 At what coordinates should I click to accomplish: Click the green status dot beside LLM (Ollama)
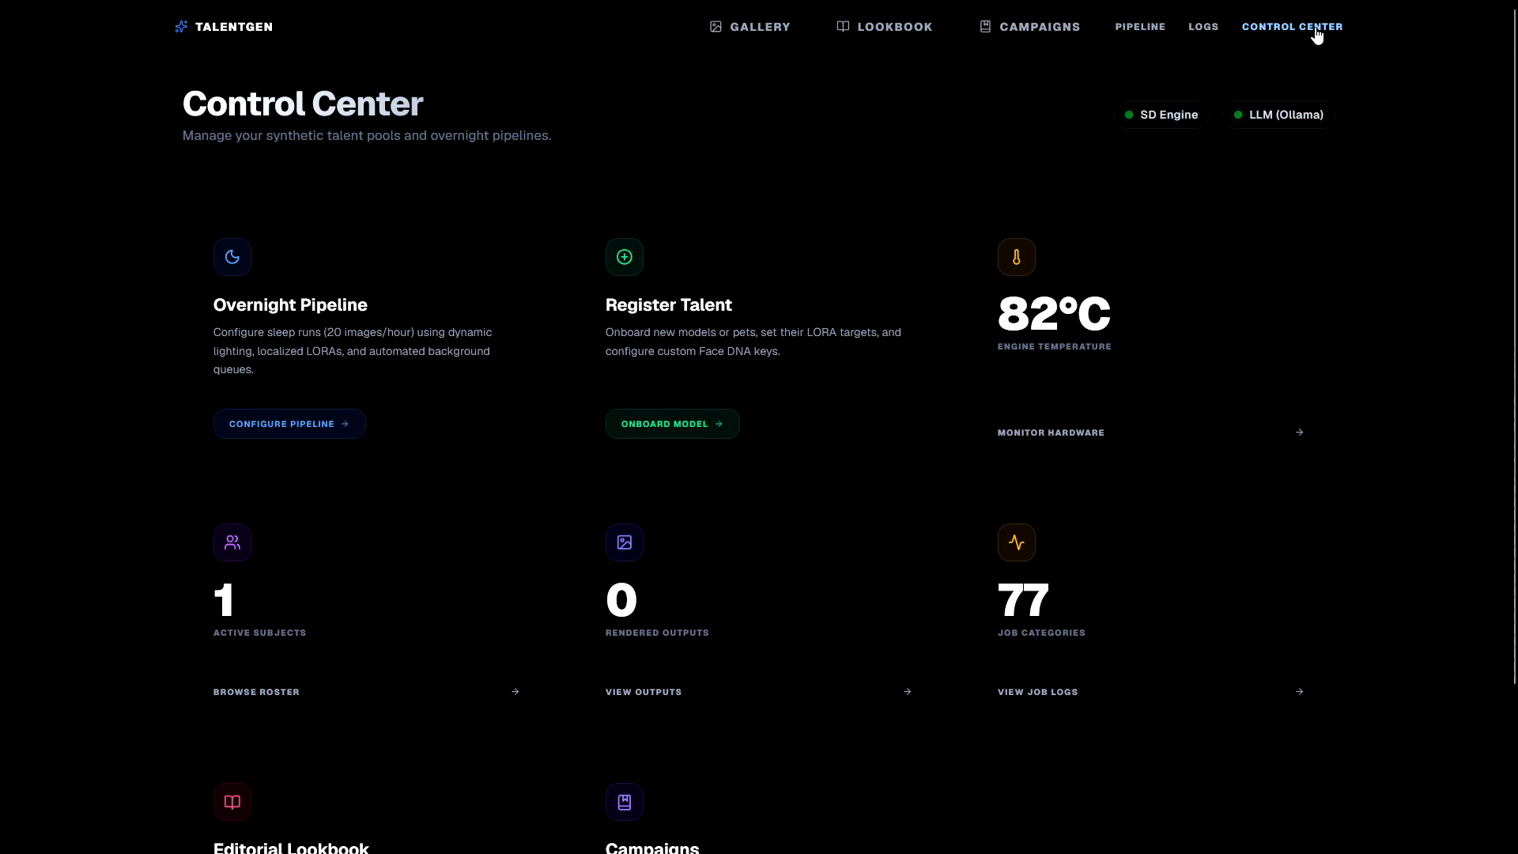1238,115
